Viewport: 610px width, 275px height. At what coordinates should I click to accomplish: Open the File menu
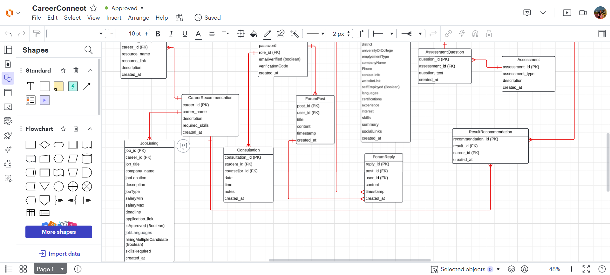37,18
